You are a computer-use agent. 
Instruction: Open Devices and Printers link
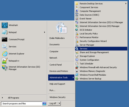[x=59, y=71]
